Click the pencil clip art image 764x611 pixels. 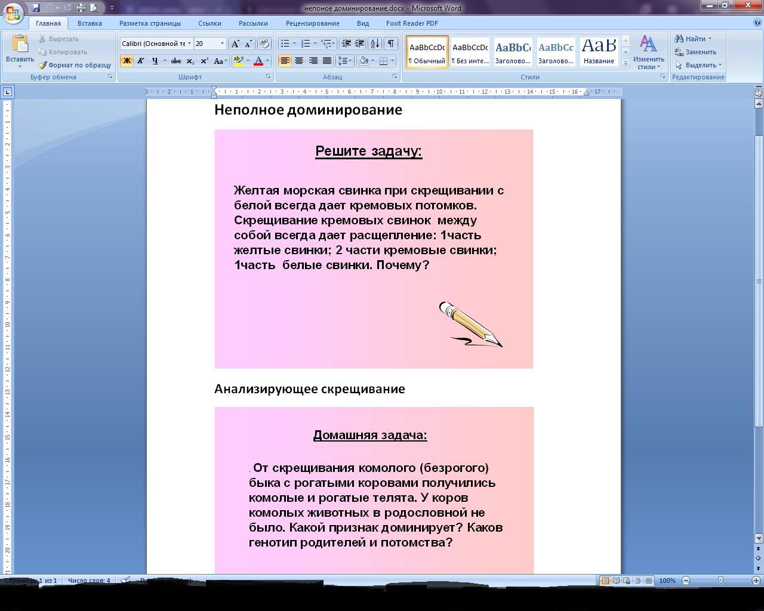click(471, 325)
